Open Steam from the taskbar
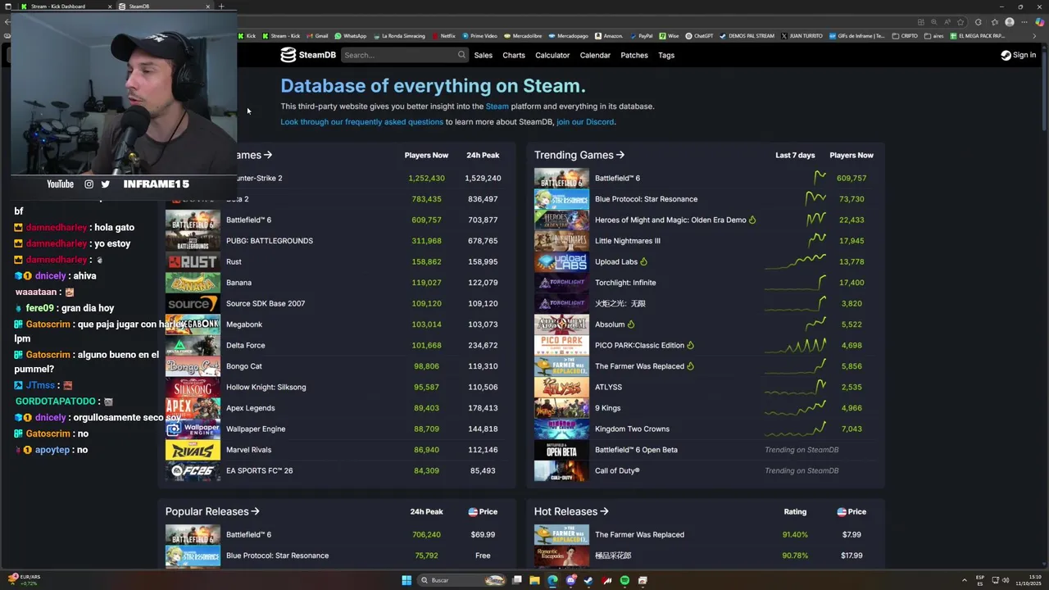Image resolution: width=1049 pixels, height=590 pixels. coord(588,580)
